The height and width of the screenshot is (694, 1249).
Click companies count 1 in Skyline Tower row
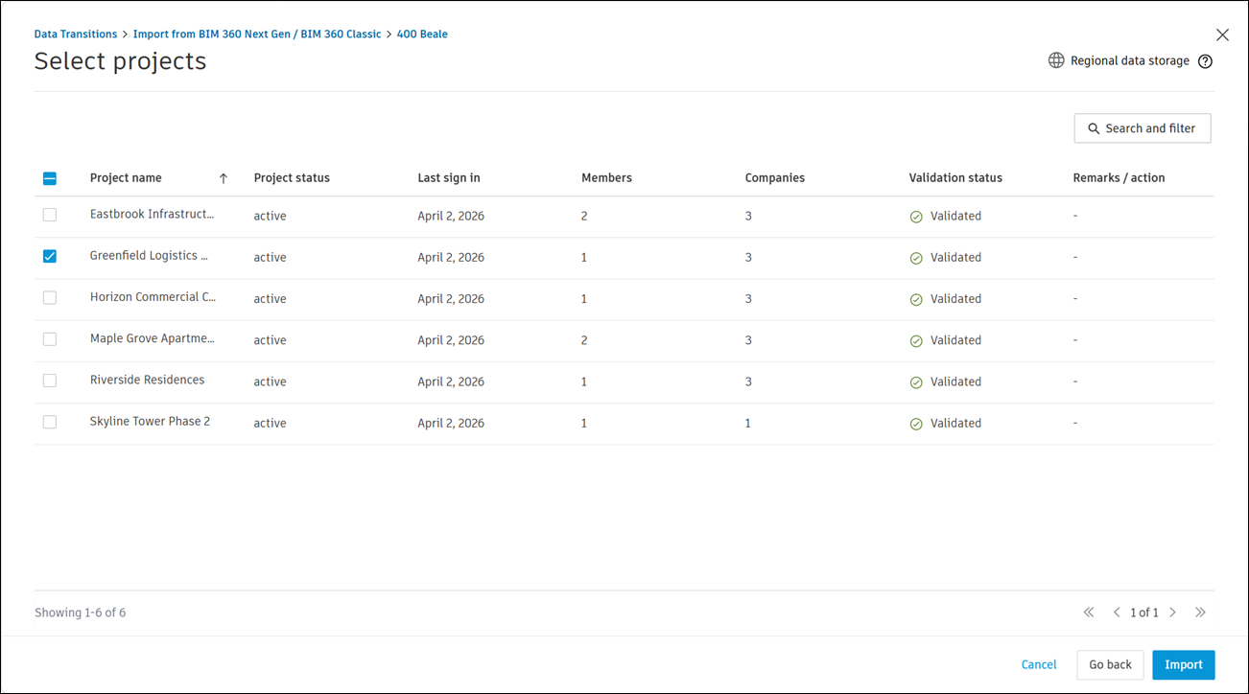[x=748, y=423]
